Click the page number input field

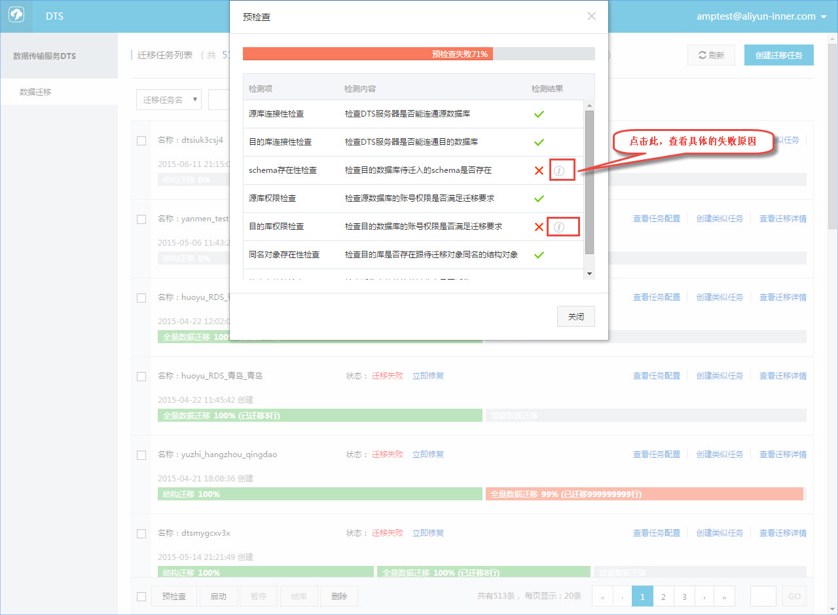pyautogui.click(x=763, y=597)
